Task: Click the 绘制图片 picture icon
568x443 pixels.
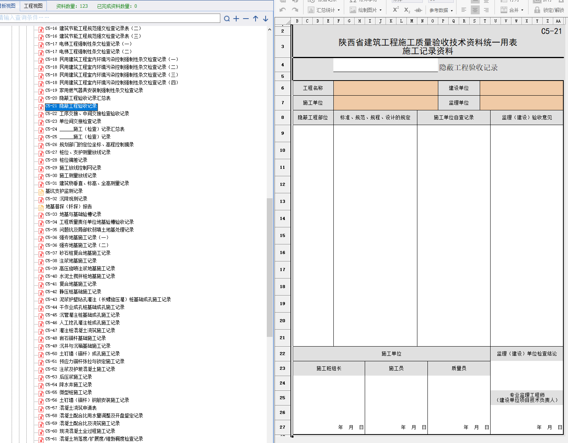Action: [353, 10]
